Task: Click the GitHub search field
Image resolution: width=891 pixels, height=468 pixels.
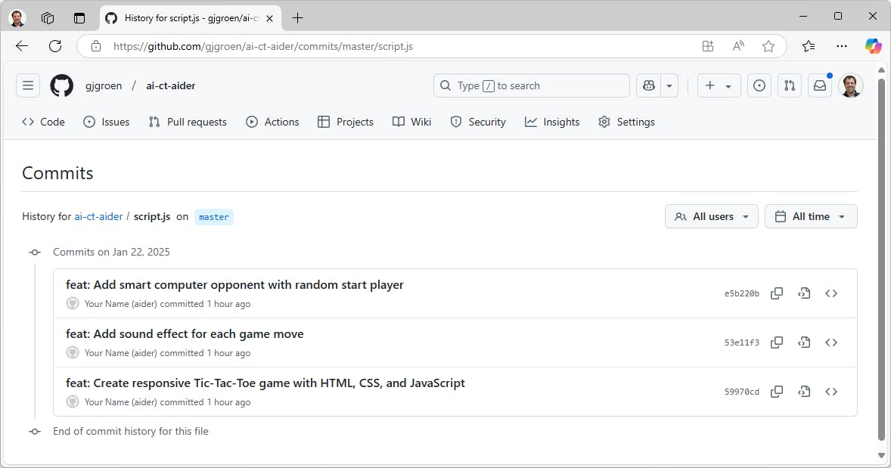Action: [x=531, y=86]
